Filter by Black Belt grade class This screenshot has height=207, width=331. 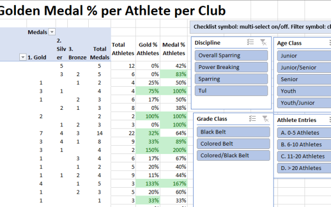coord(233,132)
